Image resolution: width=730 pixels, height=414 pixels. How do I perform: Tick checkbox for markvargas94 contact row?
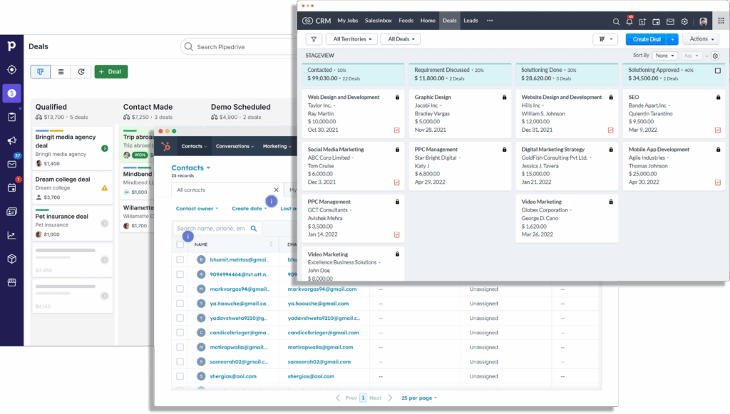(x=180, y=289)
